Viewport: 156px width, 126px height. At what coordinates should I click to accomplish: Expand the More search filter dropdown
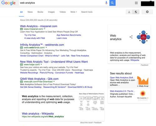tap(74, 12)
